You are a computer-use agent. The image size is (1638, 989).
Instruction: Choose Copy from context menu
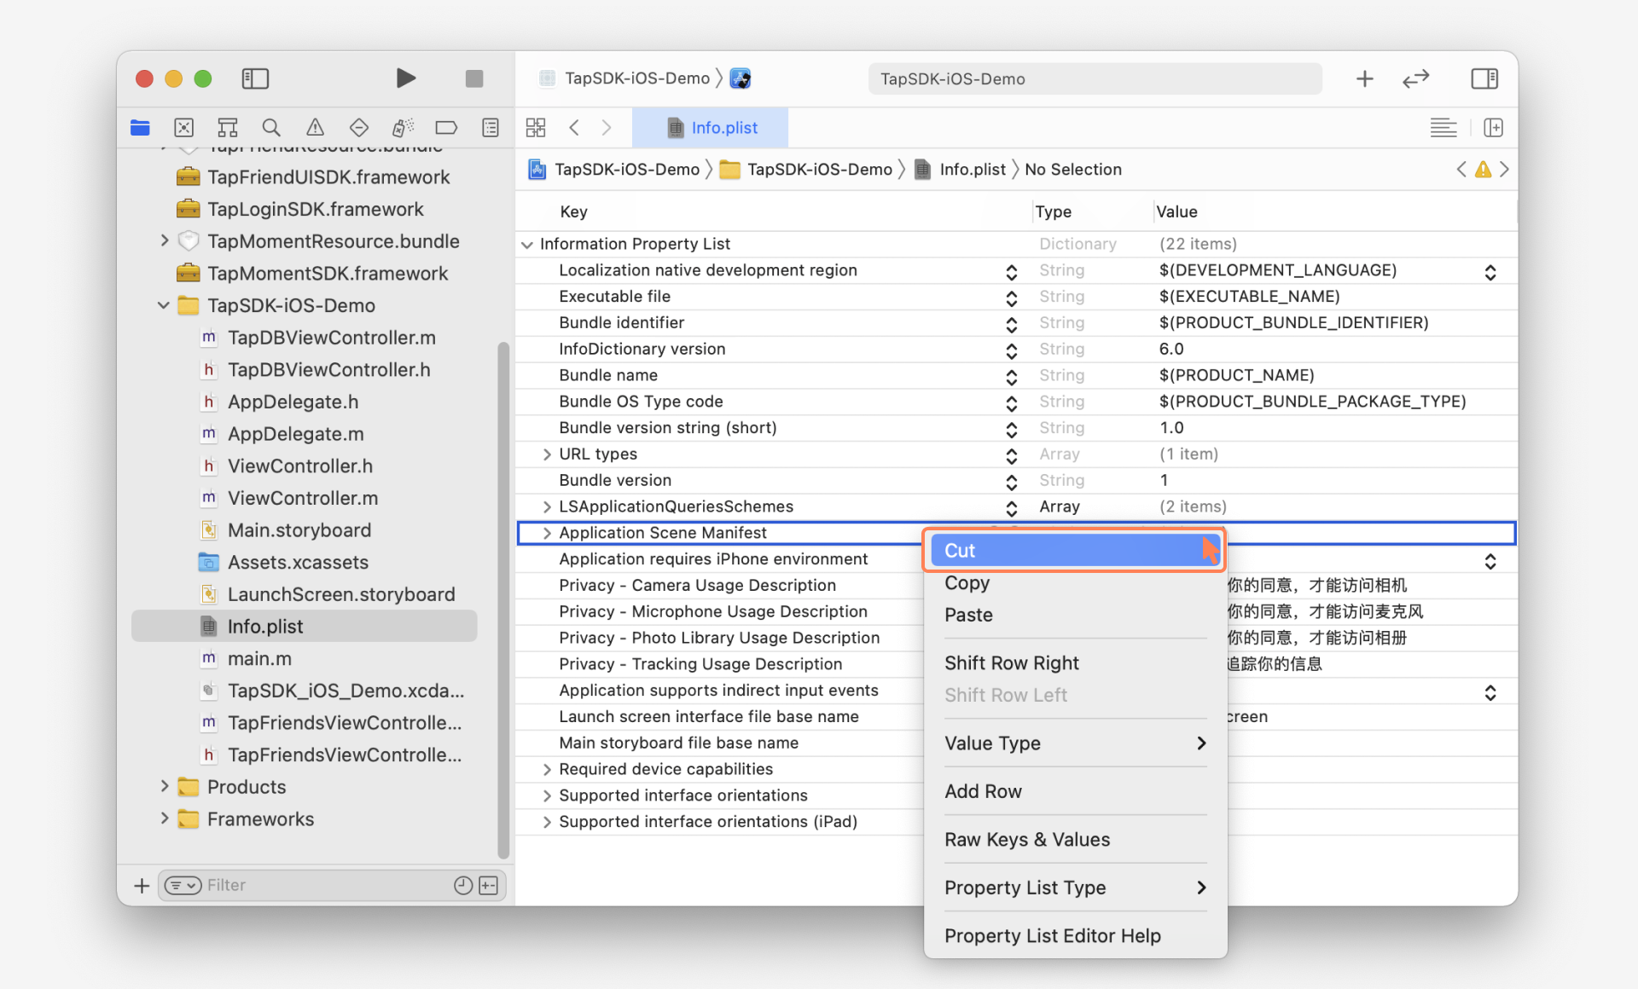click(x=967, y=583)
